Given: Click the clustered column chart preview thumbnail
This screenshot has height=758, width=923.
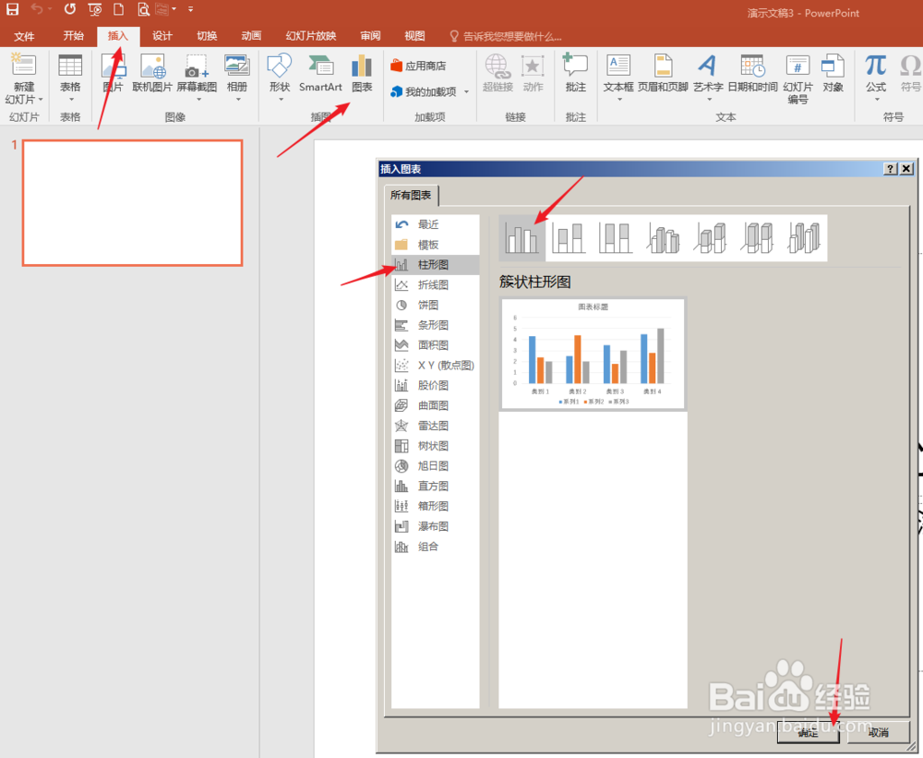Looking at the screenshot, I should click(593, 354).
